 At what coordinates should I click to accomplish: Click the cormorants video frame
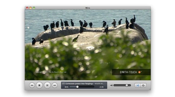click(88, 45)
